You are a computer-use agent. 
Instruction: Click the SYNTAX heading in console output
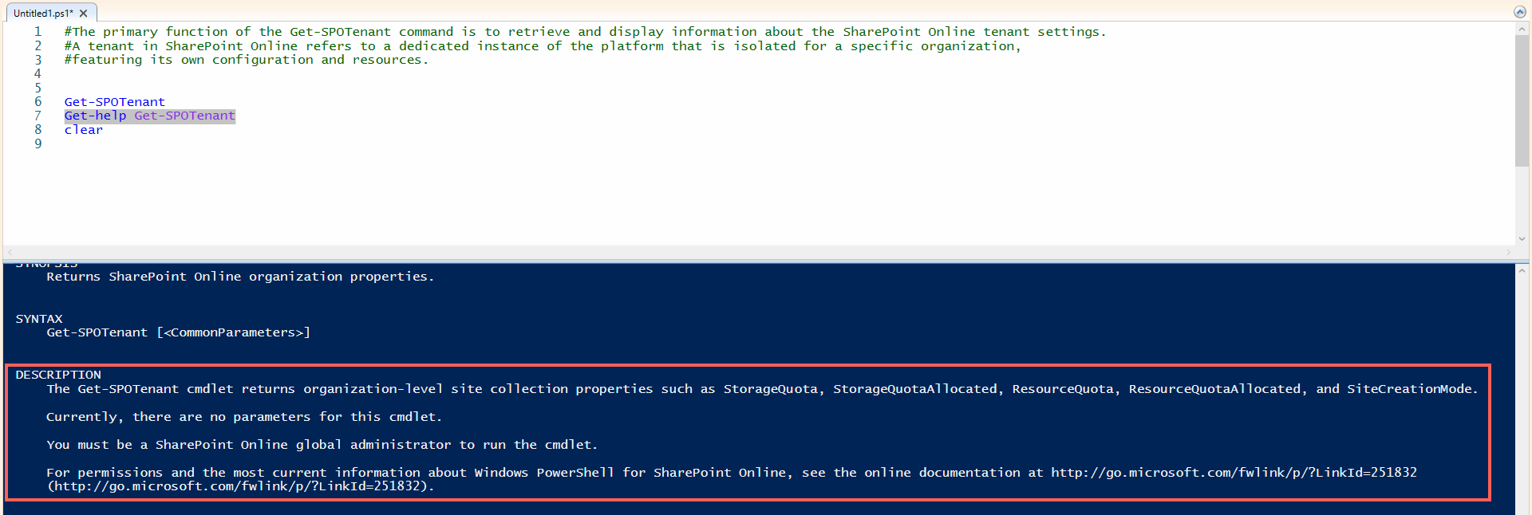click(39, 319)
